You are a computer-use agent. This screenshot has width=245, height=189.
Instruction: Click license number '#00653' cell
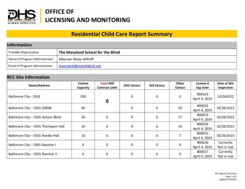coord(202,117)
